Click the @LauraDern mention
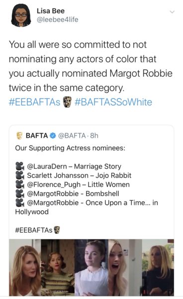This screenshot has width=183, height=299. coord(47,166)
